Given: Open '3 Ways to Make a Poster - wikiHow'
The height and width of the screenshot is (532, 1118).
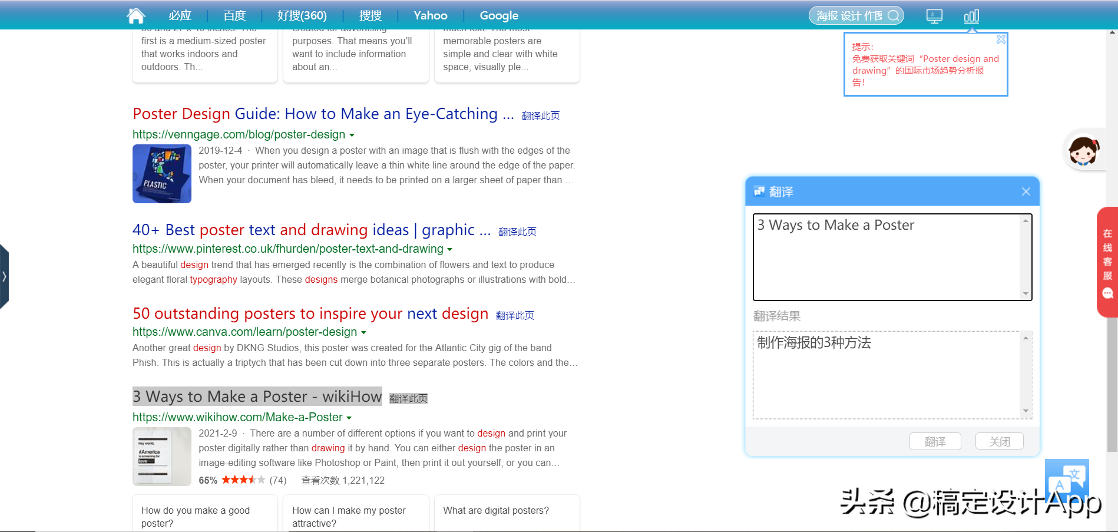Looking at the screenshot, I should (257, 396).
